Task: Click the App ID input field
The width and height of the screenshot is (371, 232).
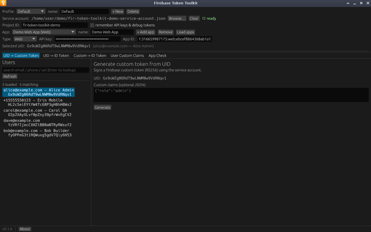Action: [175, 39]
